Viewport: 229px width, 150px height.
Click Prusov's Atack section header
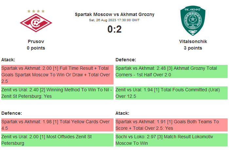coord(8,60)
